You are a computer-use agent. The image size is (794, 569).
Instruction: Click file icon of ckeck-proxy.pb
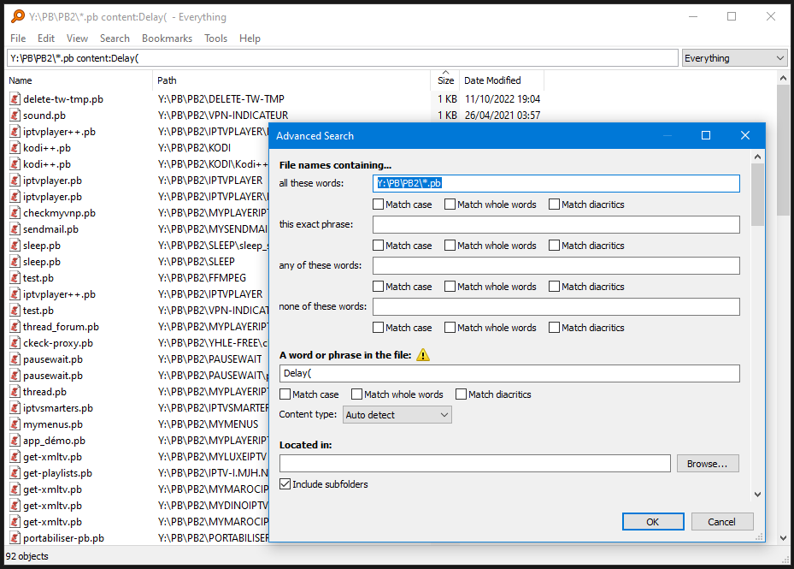(15, 343)
